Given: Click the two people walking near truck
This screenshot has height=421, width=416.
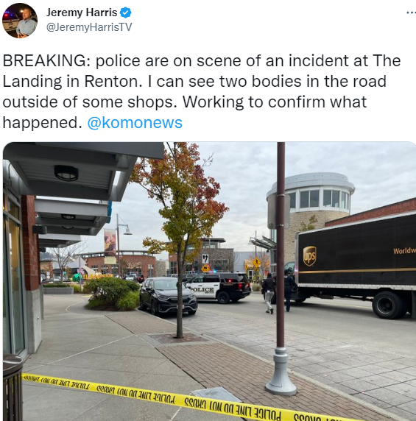Looking at the screenshot, I should point(279,291).
